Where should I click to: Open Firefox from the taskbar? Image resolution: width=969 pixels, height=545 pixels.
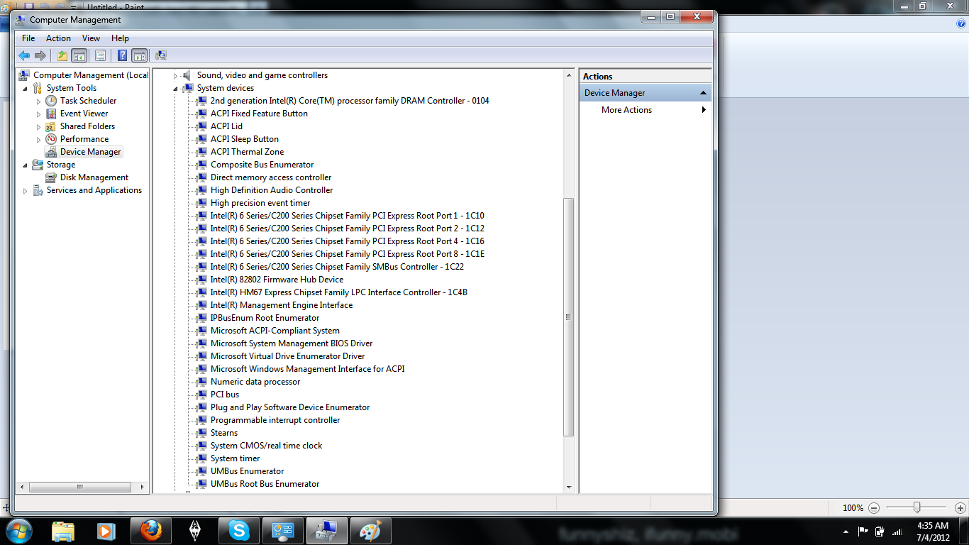(150, 531)
